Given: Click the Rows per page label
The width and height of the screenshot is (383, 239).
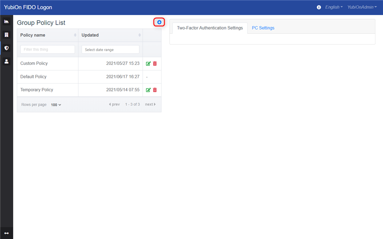Looking at the screenshot, I should coord(34,104).
